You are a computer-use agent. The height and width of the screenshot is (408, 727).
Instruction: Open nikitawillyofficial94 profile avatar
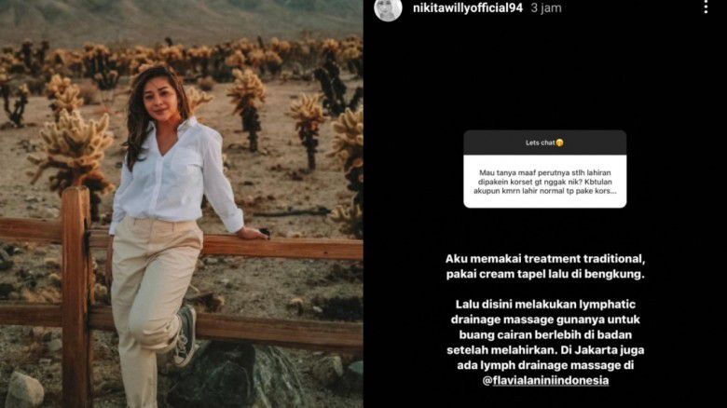click(388, 8)
